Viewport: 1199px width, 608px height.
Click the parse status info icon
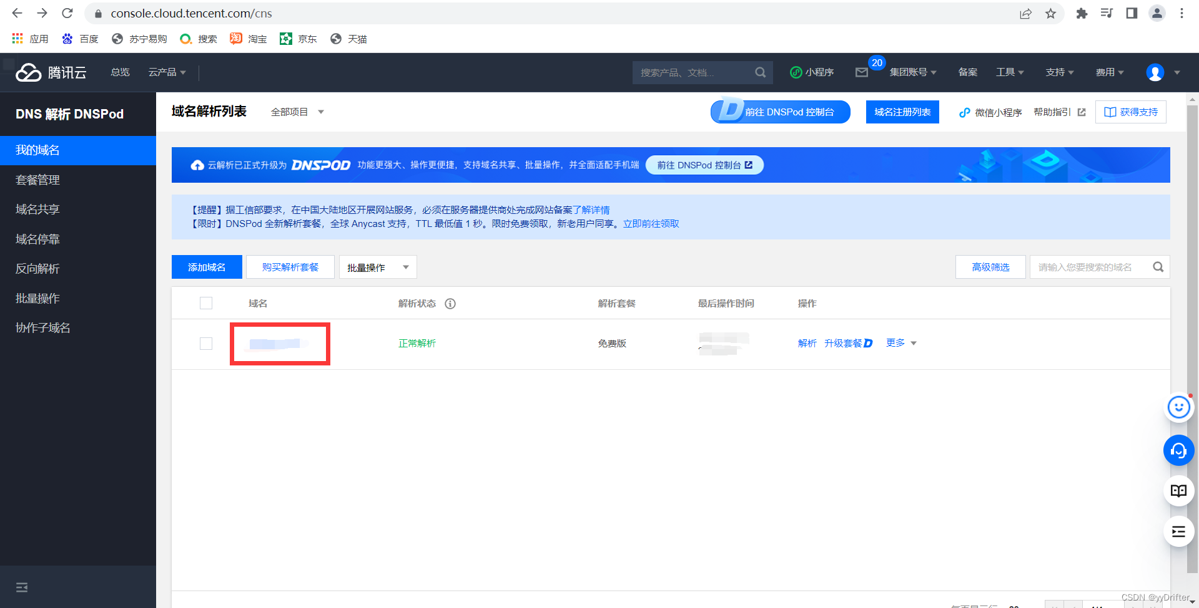[450, 304]
